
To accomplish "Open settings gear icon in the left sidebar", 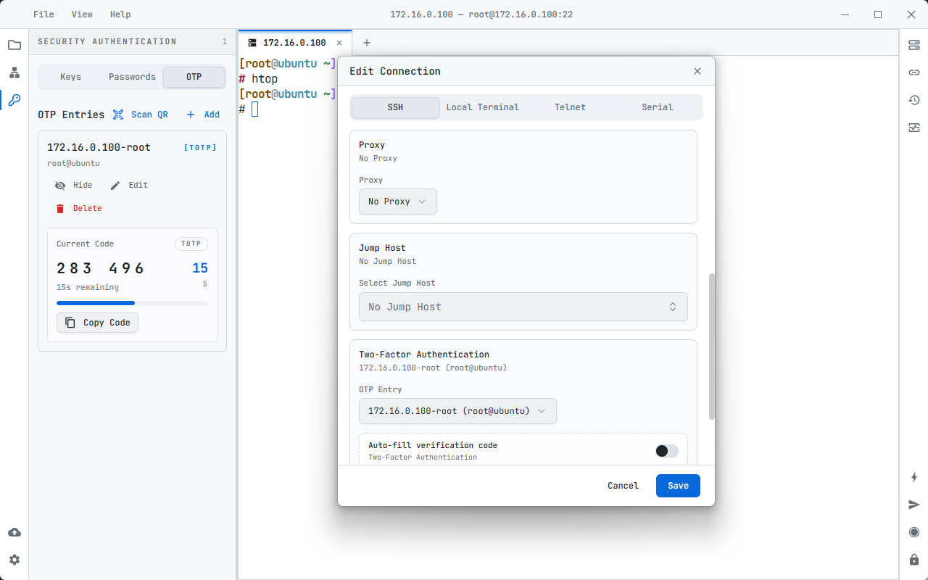I will (14, 560).
